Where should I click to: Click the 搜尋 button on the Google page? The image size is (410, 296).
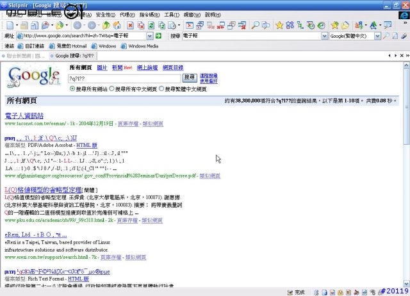point(190,77)
